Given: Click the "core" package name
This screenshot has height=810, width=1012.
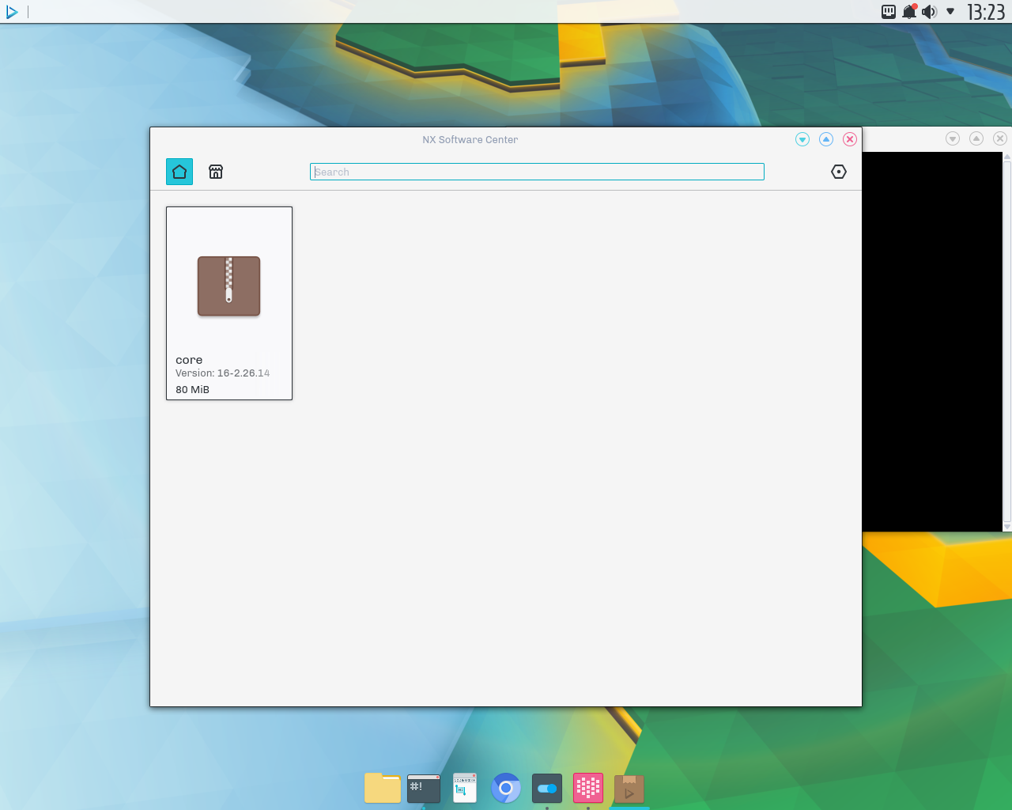Looking at the screenshot, I should [x=189, y=360].
